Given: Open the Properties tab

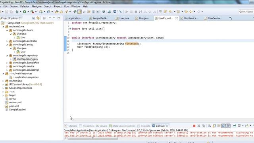Looking at the screenshot, I should click(x=87, y=126).
